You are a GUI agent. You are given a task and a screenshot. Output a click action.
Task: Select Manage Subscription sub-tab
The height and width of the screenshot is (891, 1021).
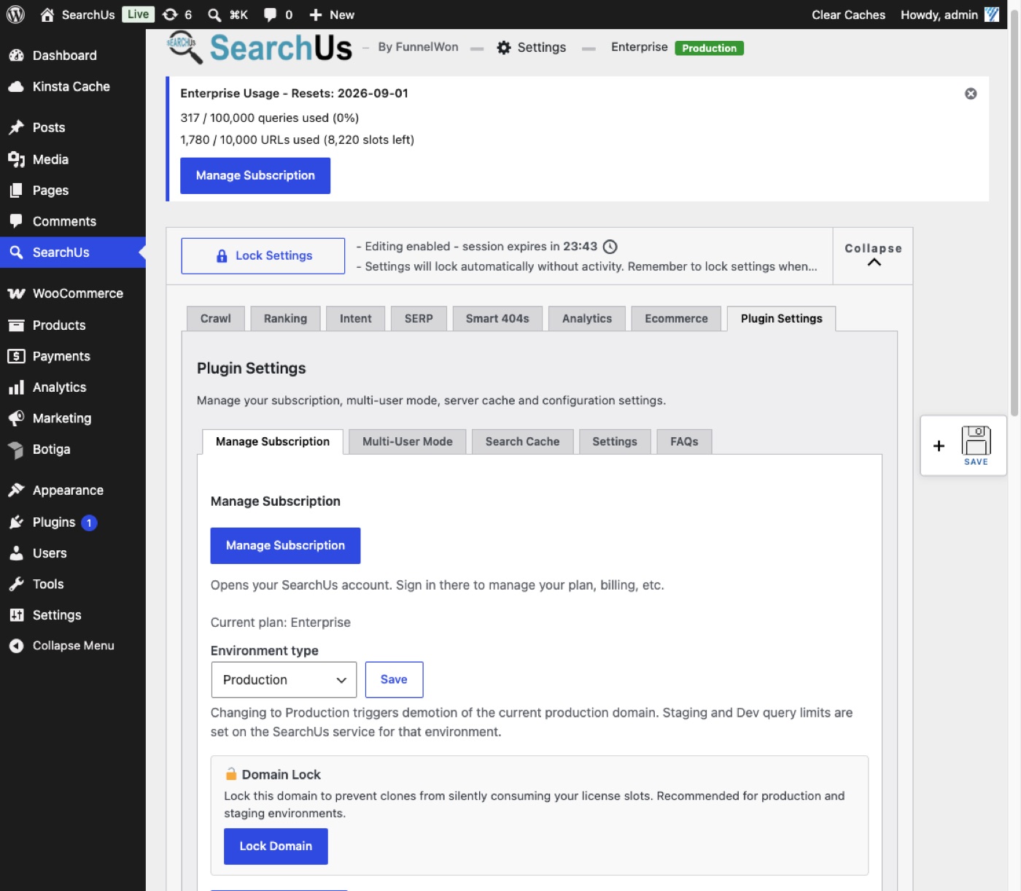pos(273,441)
